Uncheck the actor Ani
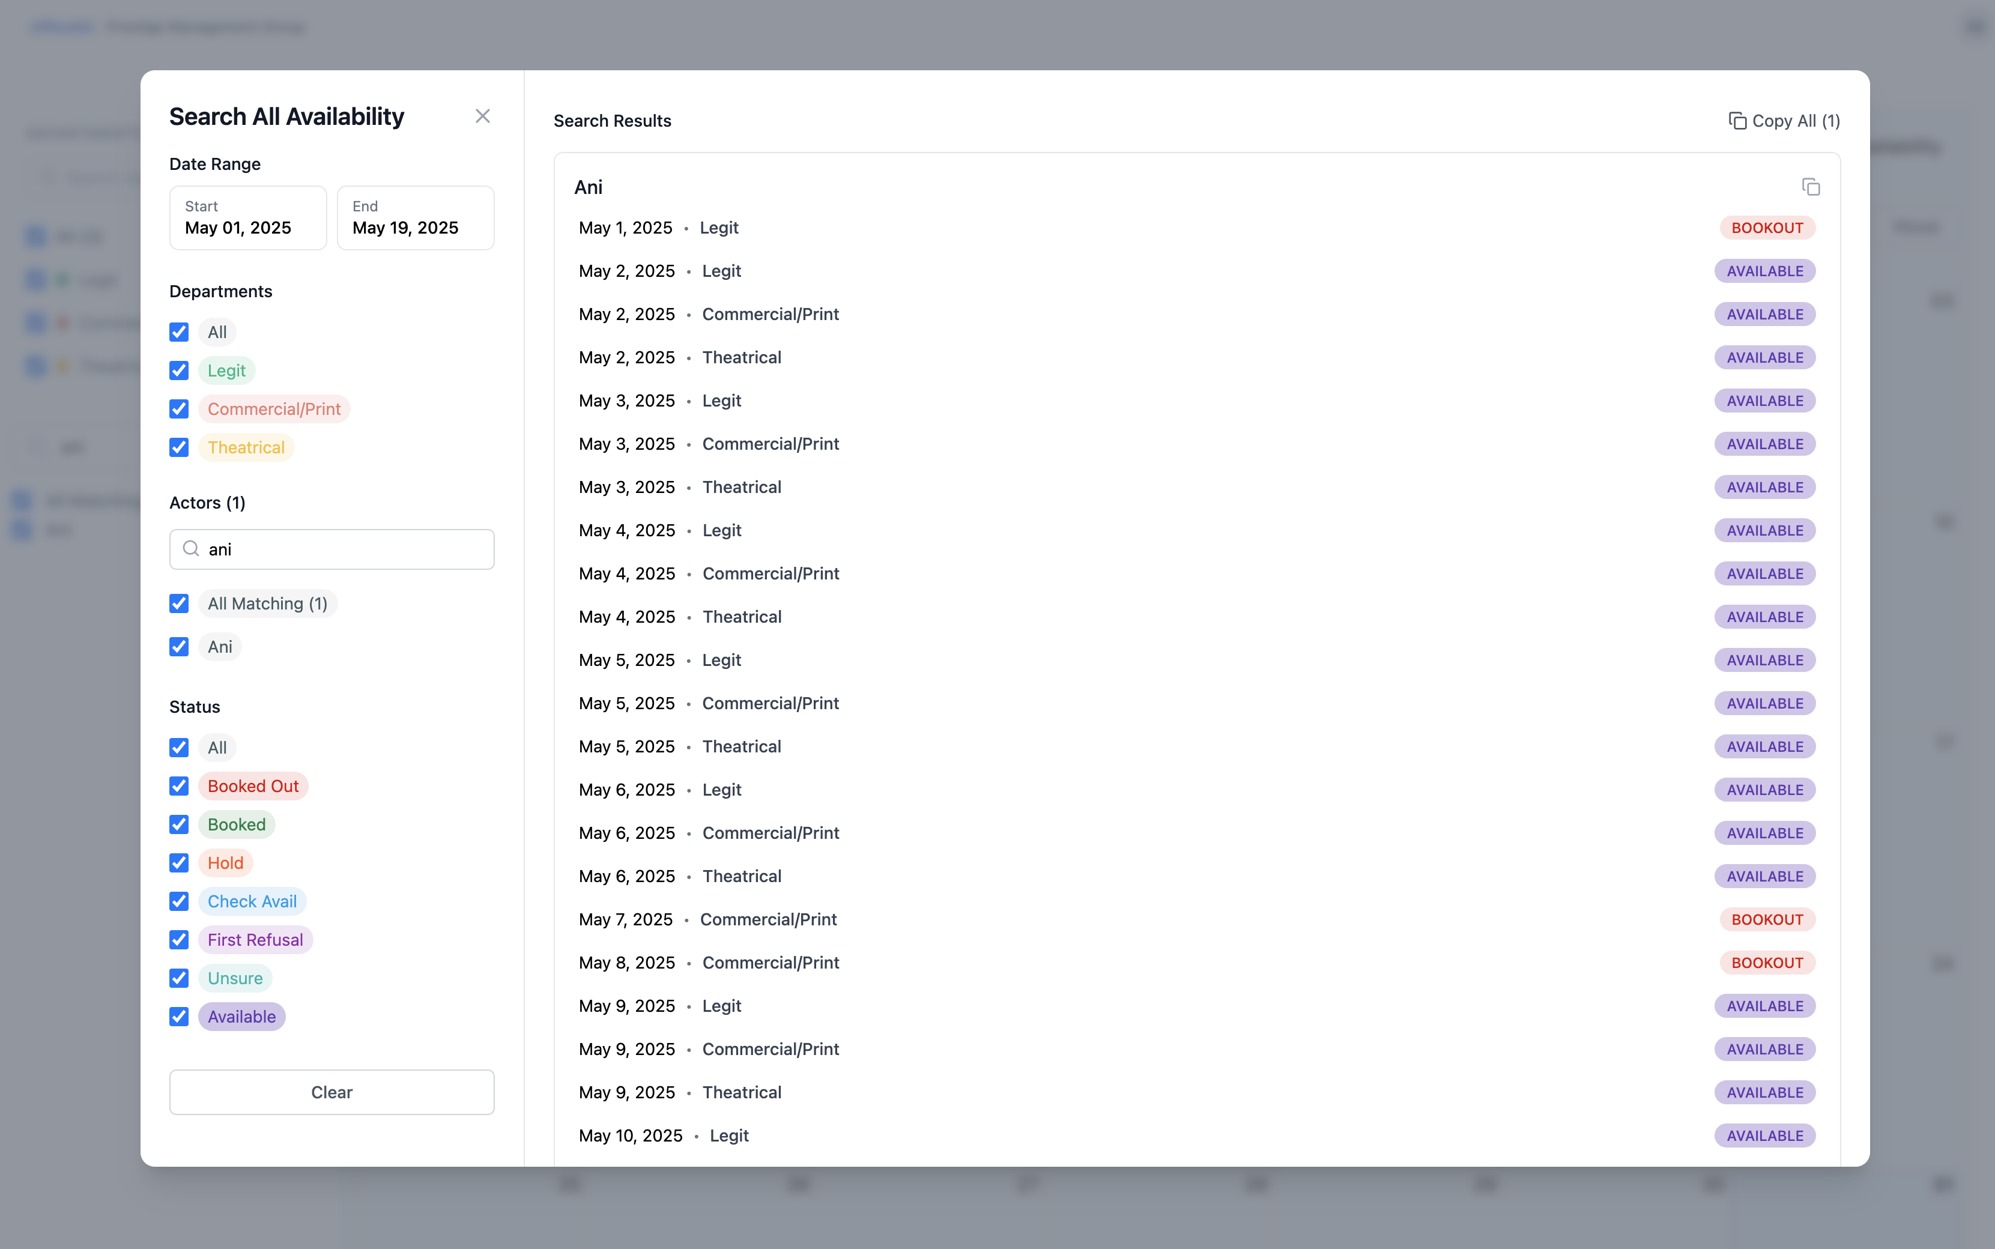 click(178, 647)
